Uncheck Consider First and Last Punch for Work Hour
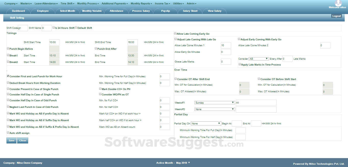348x167 pixels. point(8,75)
